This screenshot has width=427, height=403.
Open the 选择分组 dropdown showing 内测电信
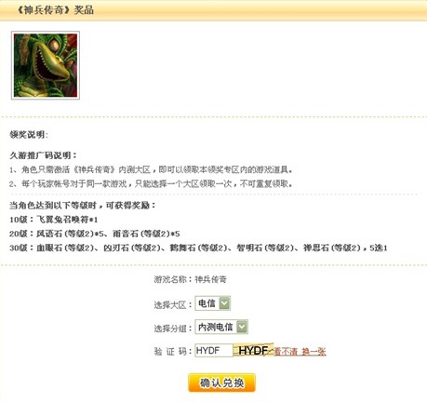[221, 327]
